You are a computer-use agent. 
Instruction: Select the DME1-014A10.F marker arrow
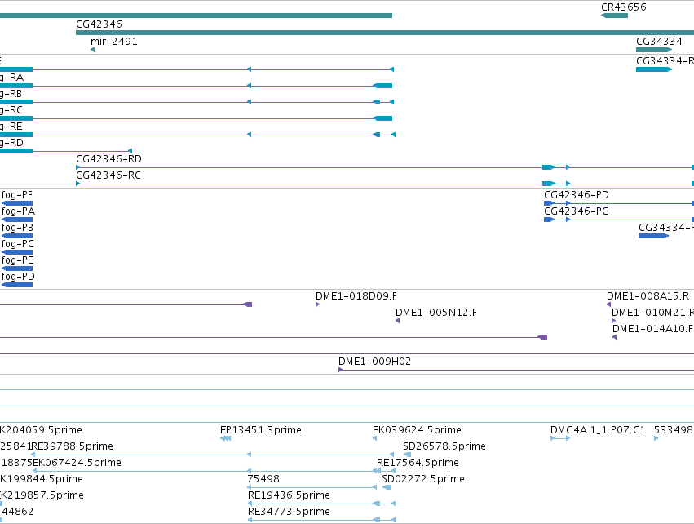point(614,338)
